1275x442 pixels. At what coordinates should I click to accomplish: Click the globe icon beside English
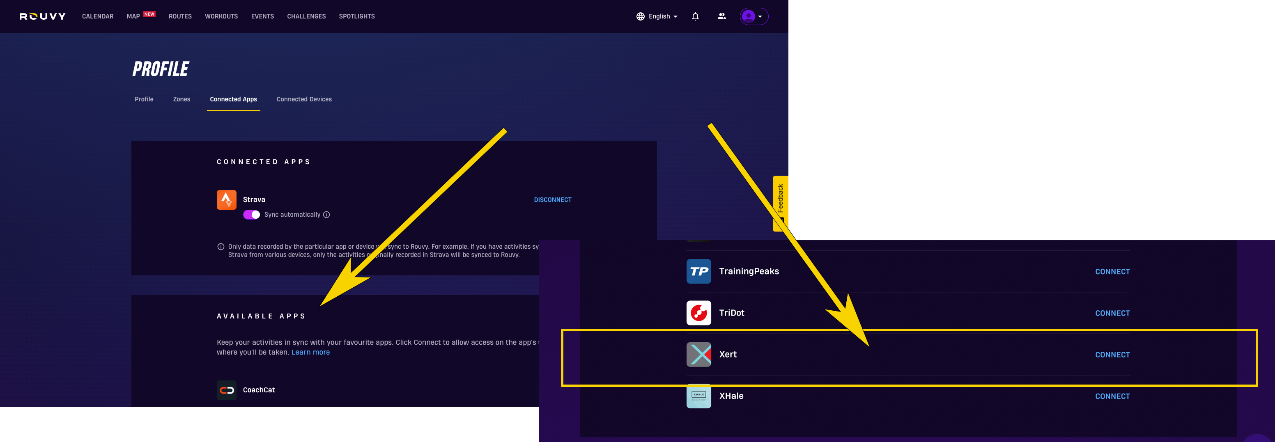tap(641, 16)
